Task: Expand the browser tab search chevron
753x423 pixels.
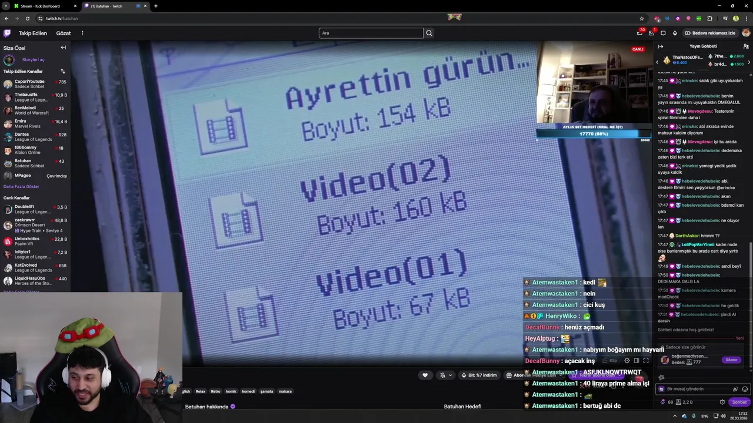Action: 5,6
